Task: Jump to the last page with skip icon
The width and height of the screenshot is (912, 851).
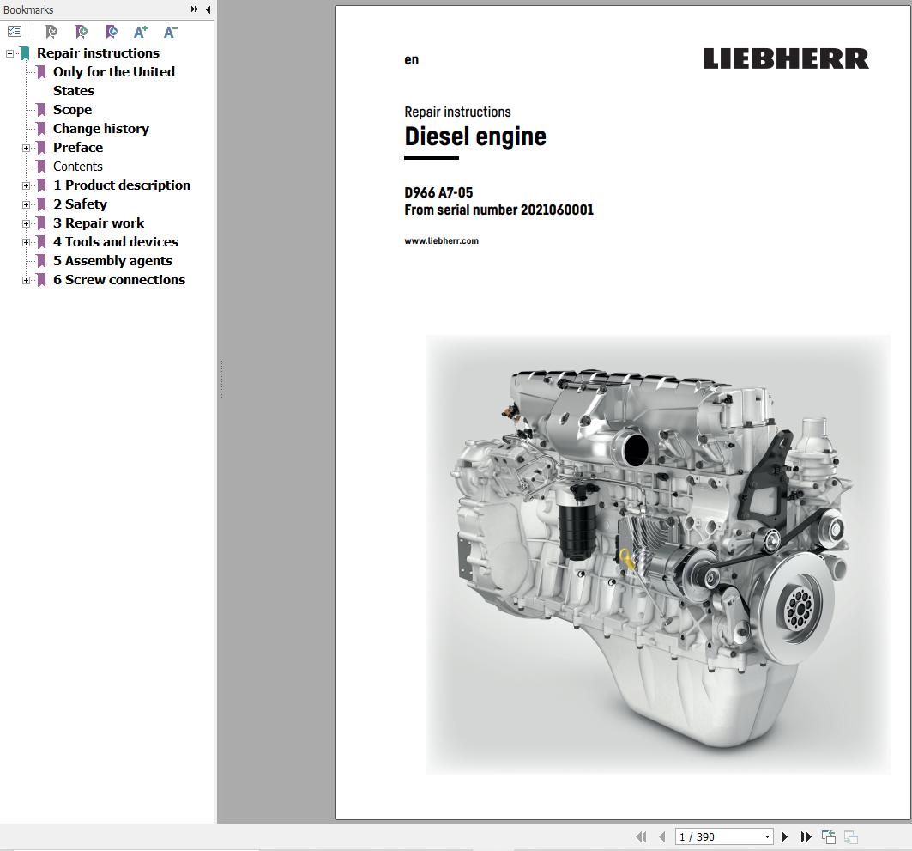Action: (x=806, y=836)
